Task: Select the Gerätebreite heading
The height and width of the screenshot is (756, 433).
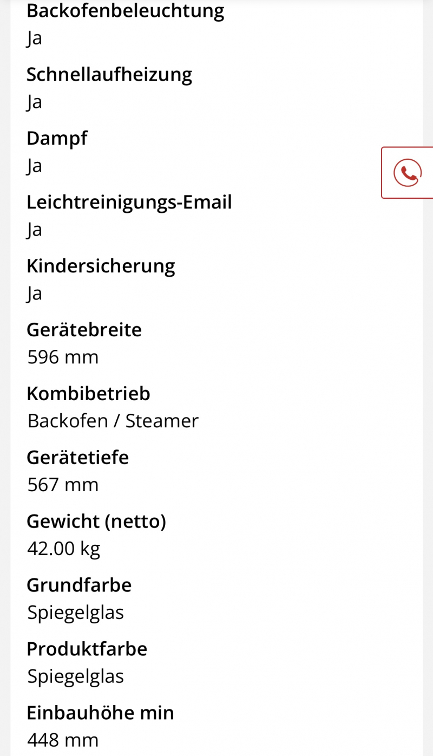Action: click(84, 330)
